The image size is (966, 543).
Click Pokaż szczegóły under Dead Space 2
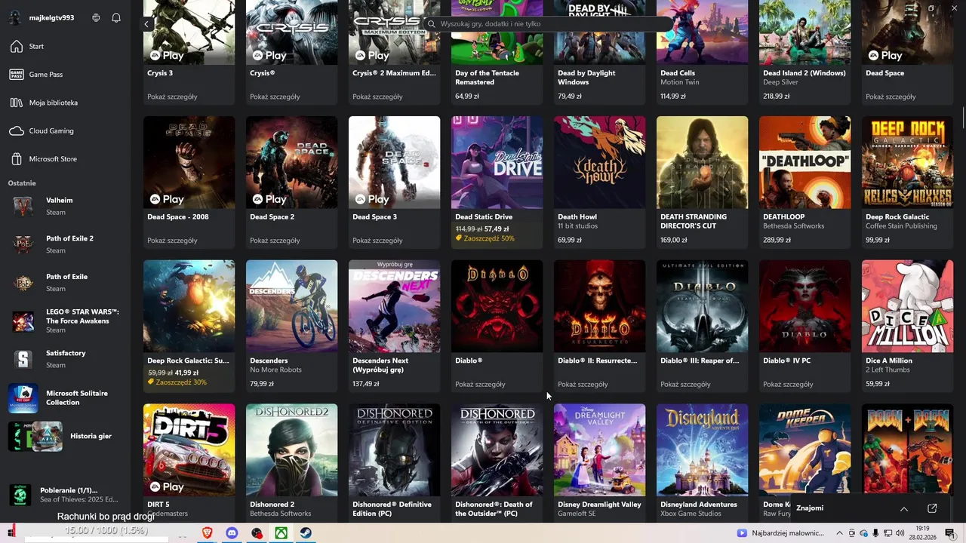point(275,241)
